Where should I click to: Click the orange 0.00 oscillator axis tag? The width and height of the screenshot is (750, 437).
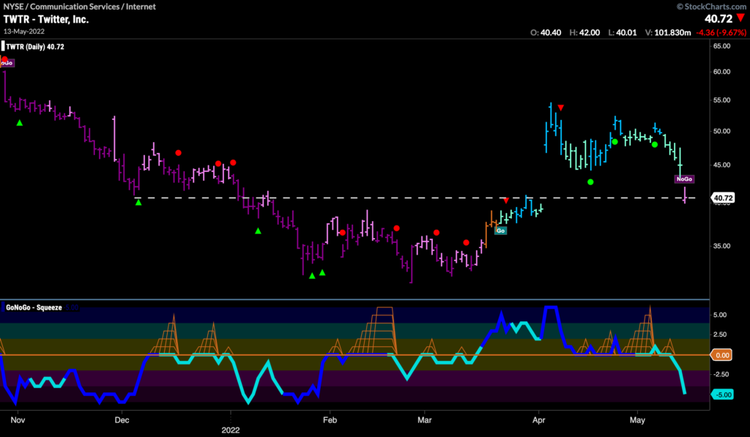[721, 355]
